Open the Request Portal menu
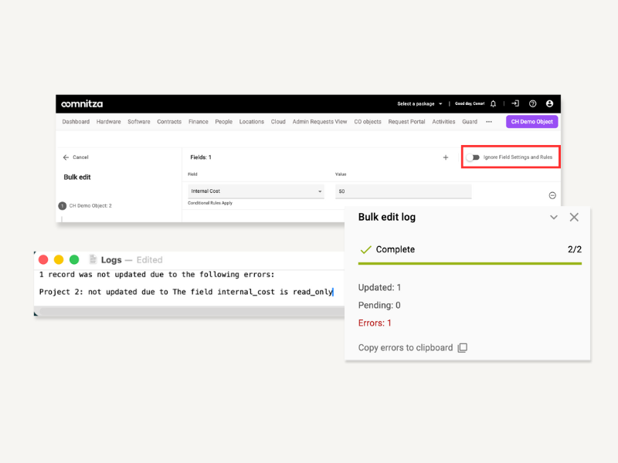The width and height of the screenshot is (618, 463). [406, 122]
